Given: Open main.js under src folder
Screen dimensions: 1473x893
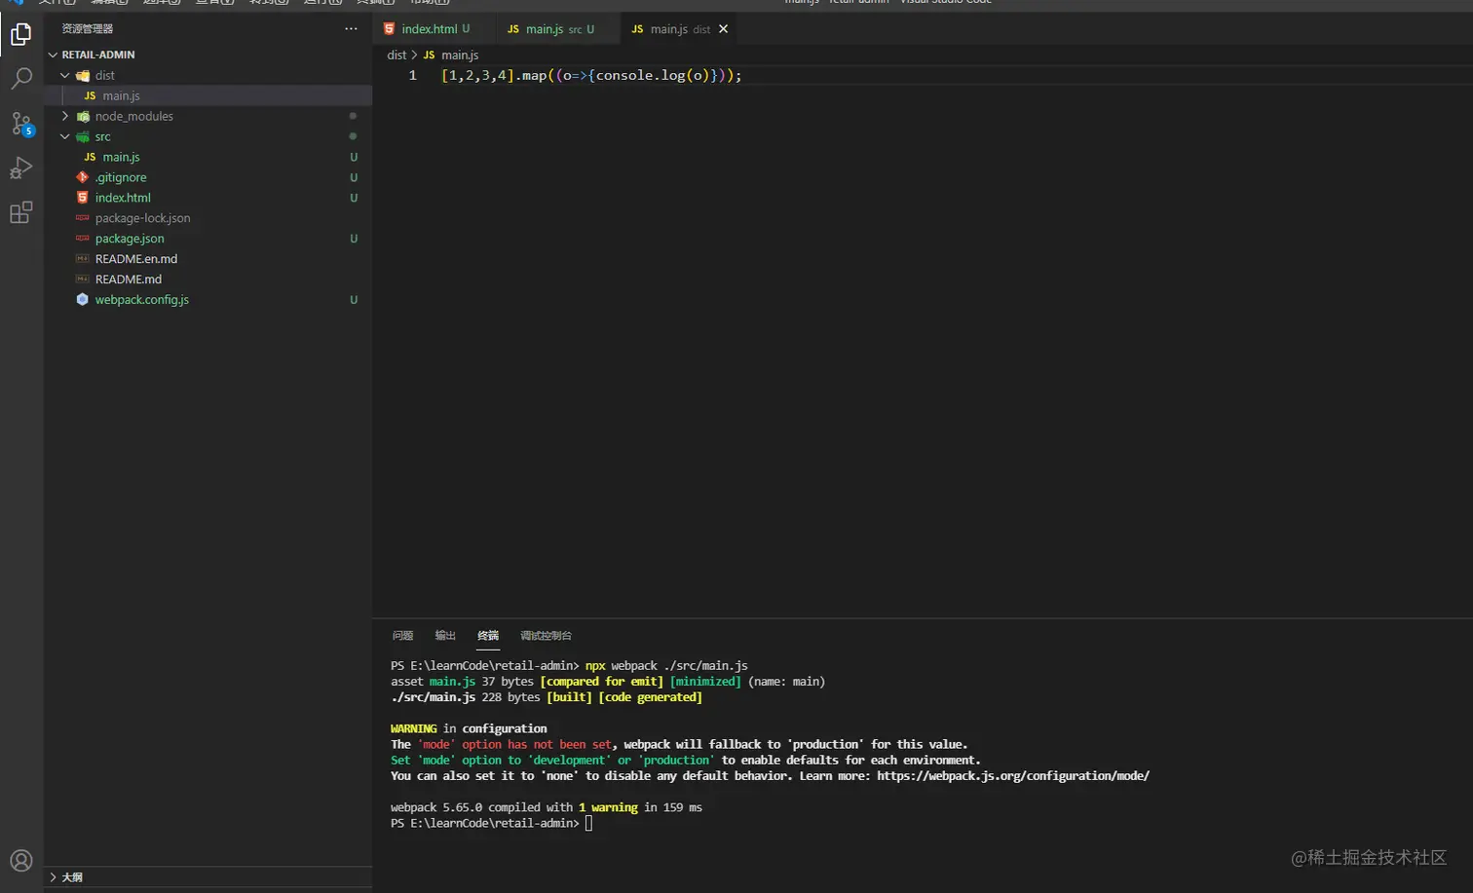Looking at the screenshot, I should click(x=208, y=157).
